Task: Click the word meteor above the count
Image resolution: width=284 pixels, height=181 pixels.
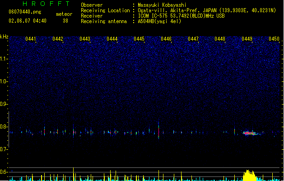Action: (x=64, y=14)
